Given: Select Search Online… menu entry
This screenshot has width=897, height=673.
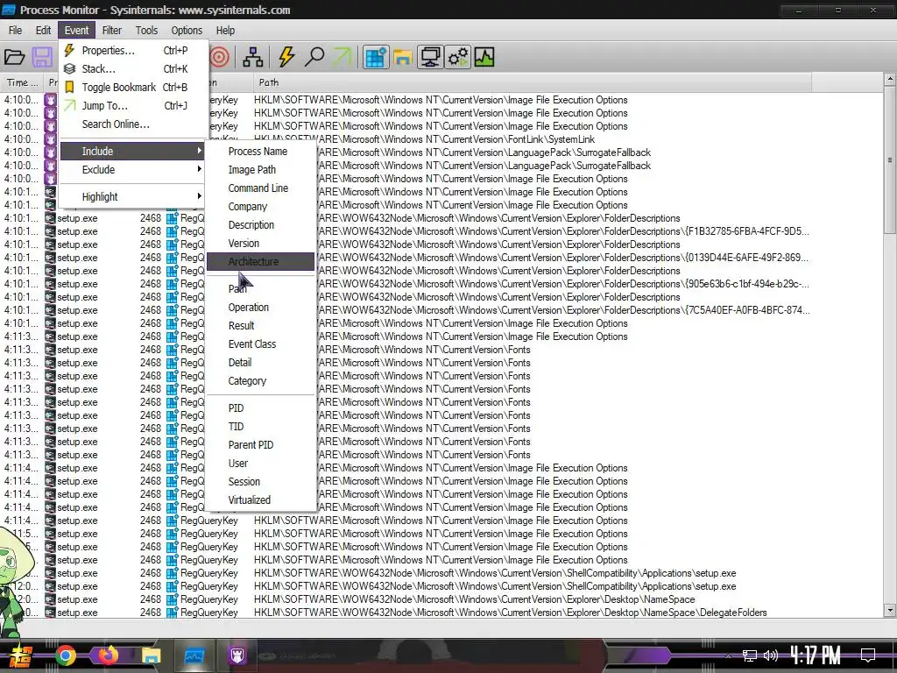Looking at the screenshot, I should point(133,124).
